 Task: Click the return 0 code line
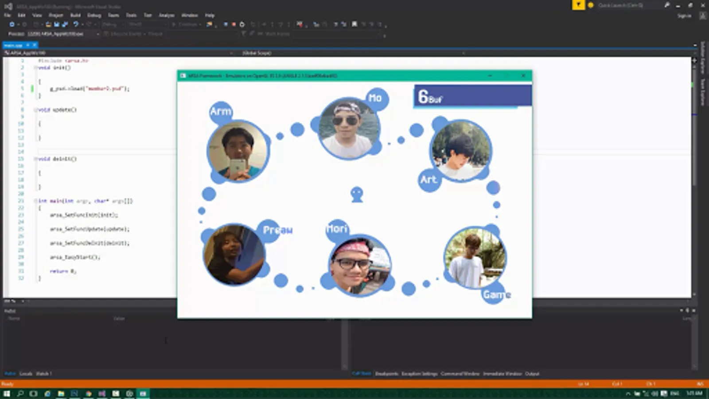(63, 271)
